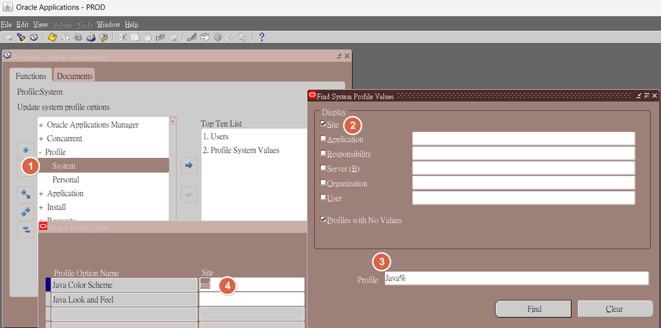
Task: Click the Clear button
Action: click(x=615, y=309)
